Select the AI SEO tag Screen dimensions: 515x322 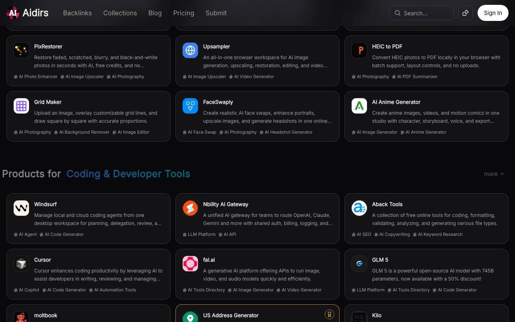(361, 234)
